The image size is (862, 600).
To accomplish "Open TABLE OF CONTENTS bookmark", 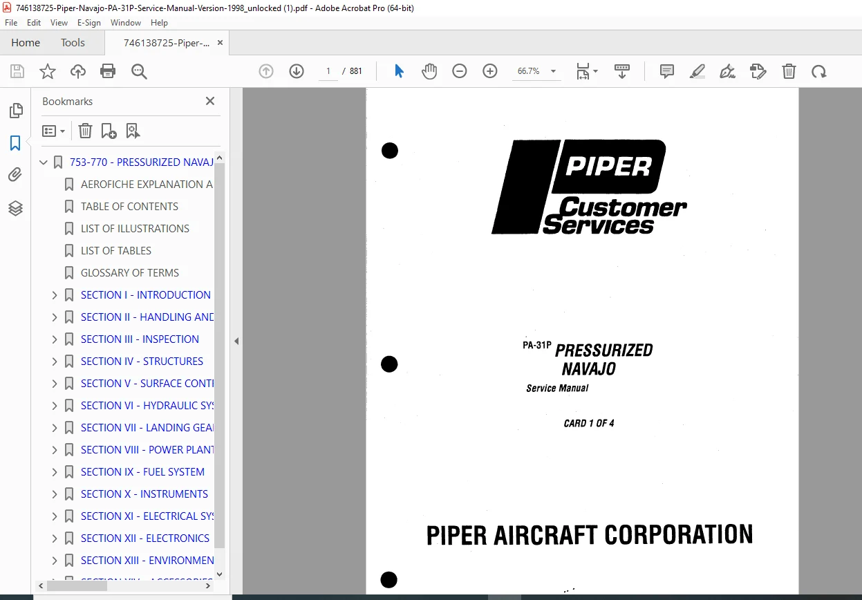I will [129, 207].
